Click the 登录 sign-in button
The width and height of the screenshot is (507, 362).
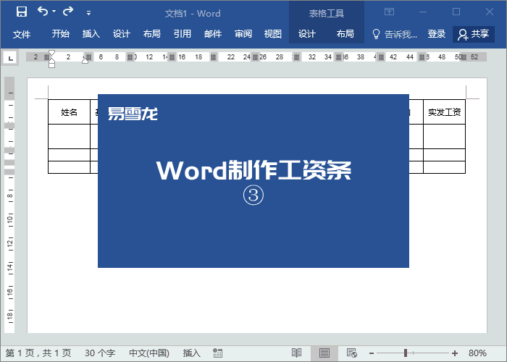(437, 33)
